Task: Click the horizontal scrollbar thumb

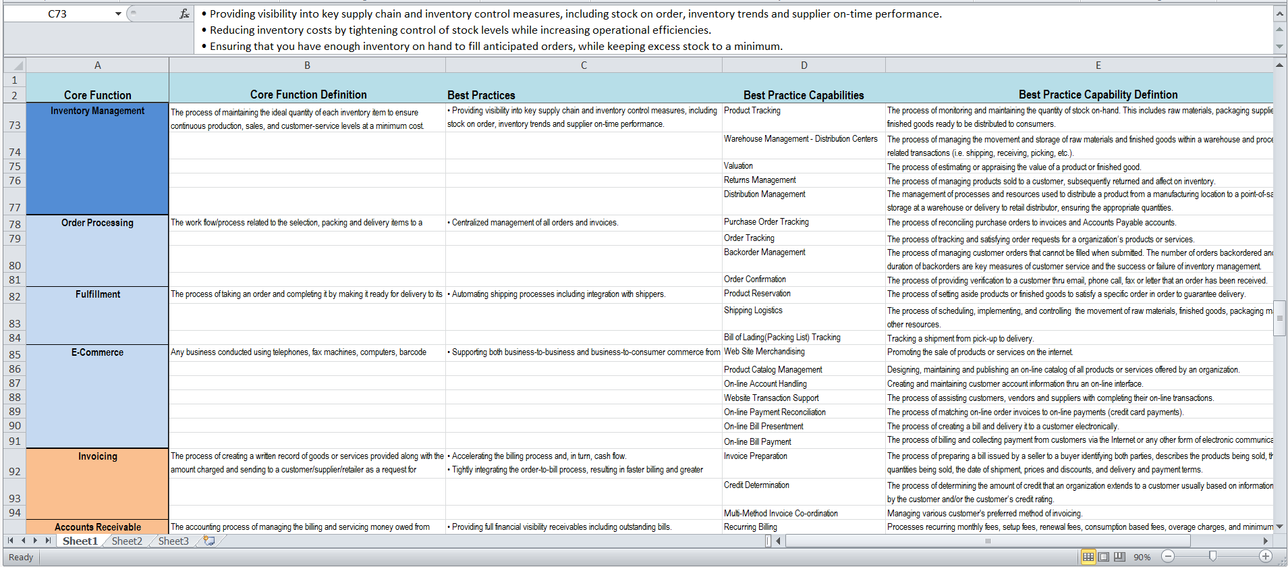Action: 988,541
